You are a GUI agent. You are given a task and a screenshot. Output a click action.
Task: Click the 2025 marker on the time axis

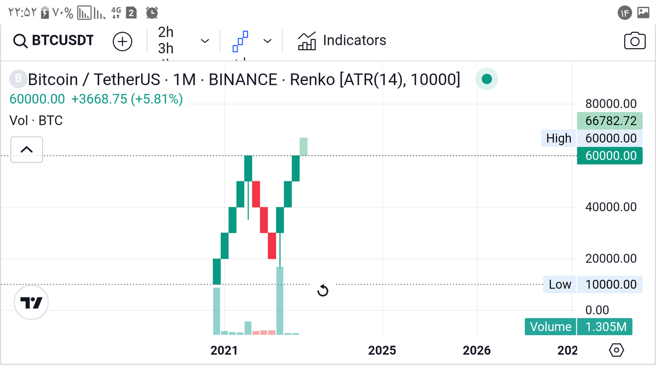click(382, 350)
